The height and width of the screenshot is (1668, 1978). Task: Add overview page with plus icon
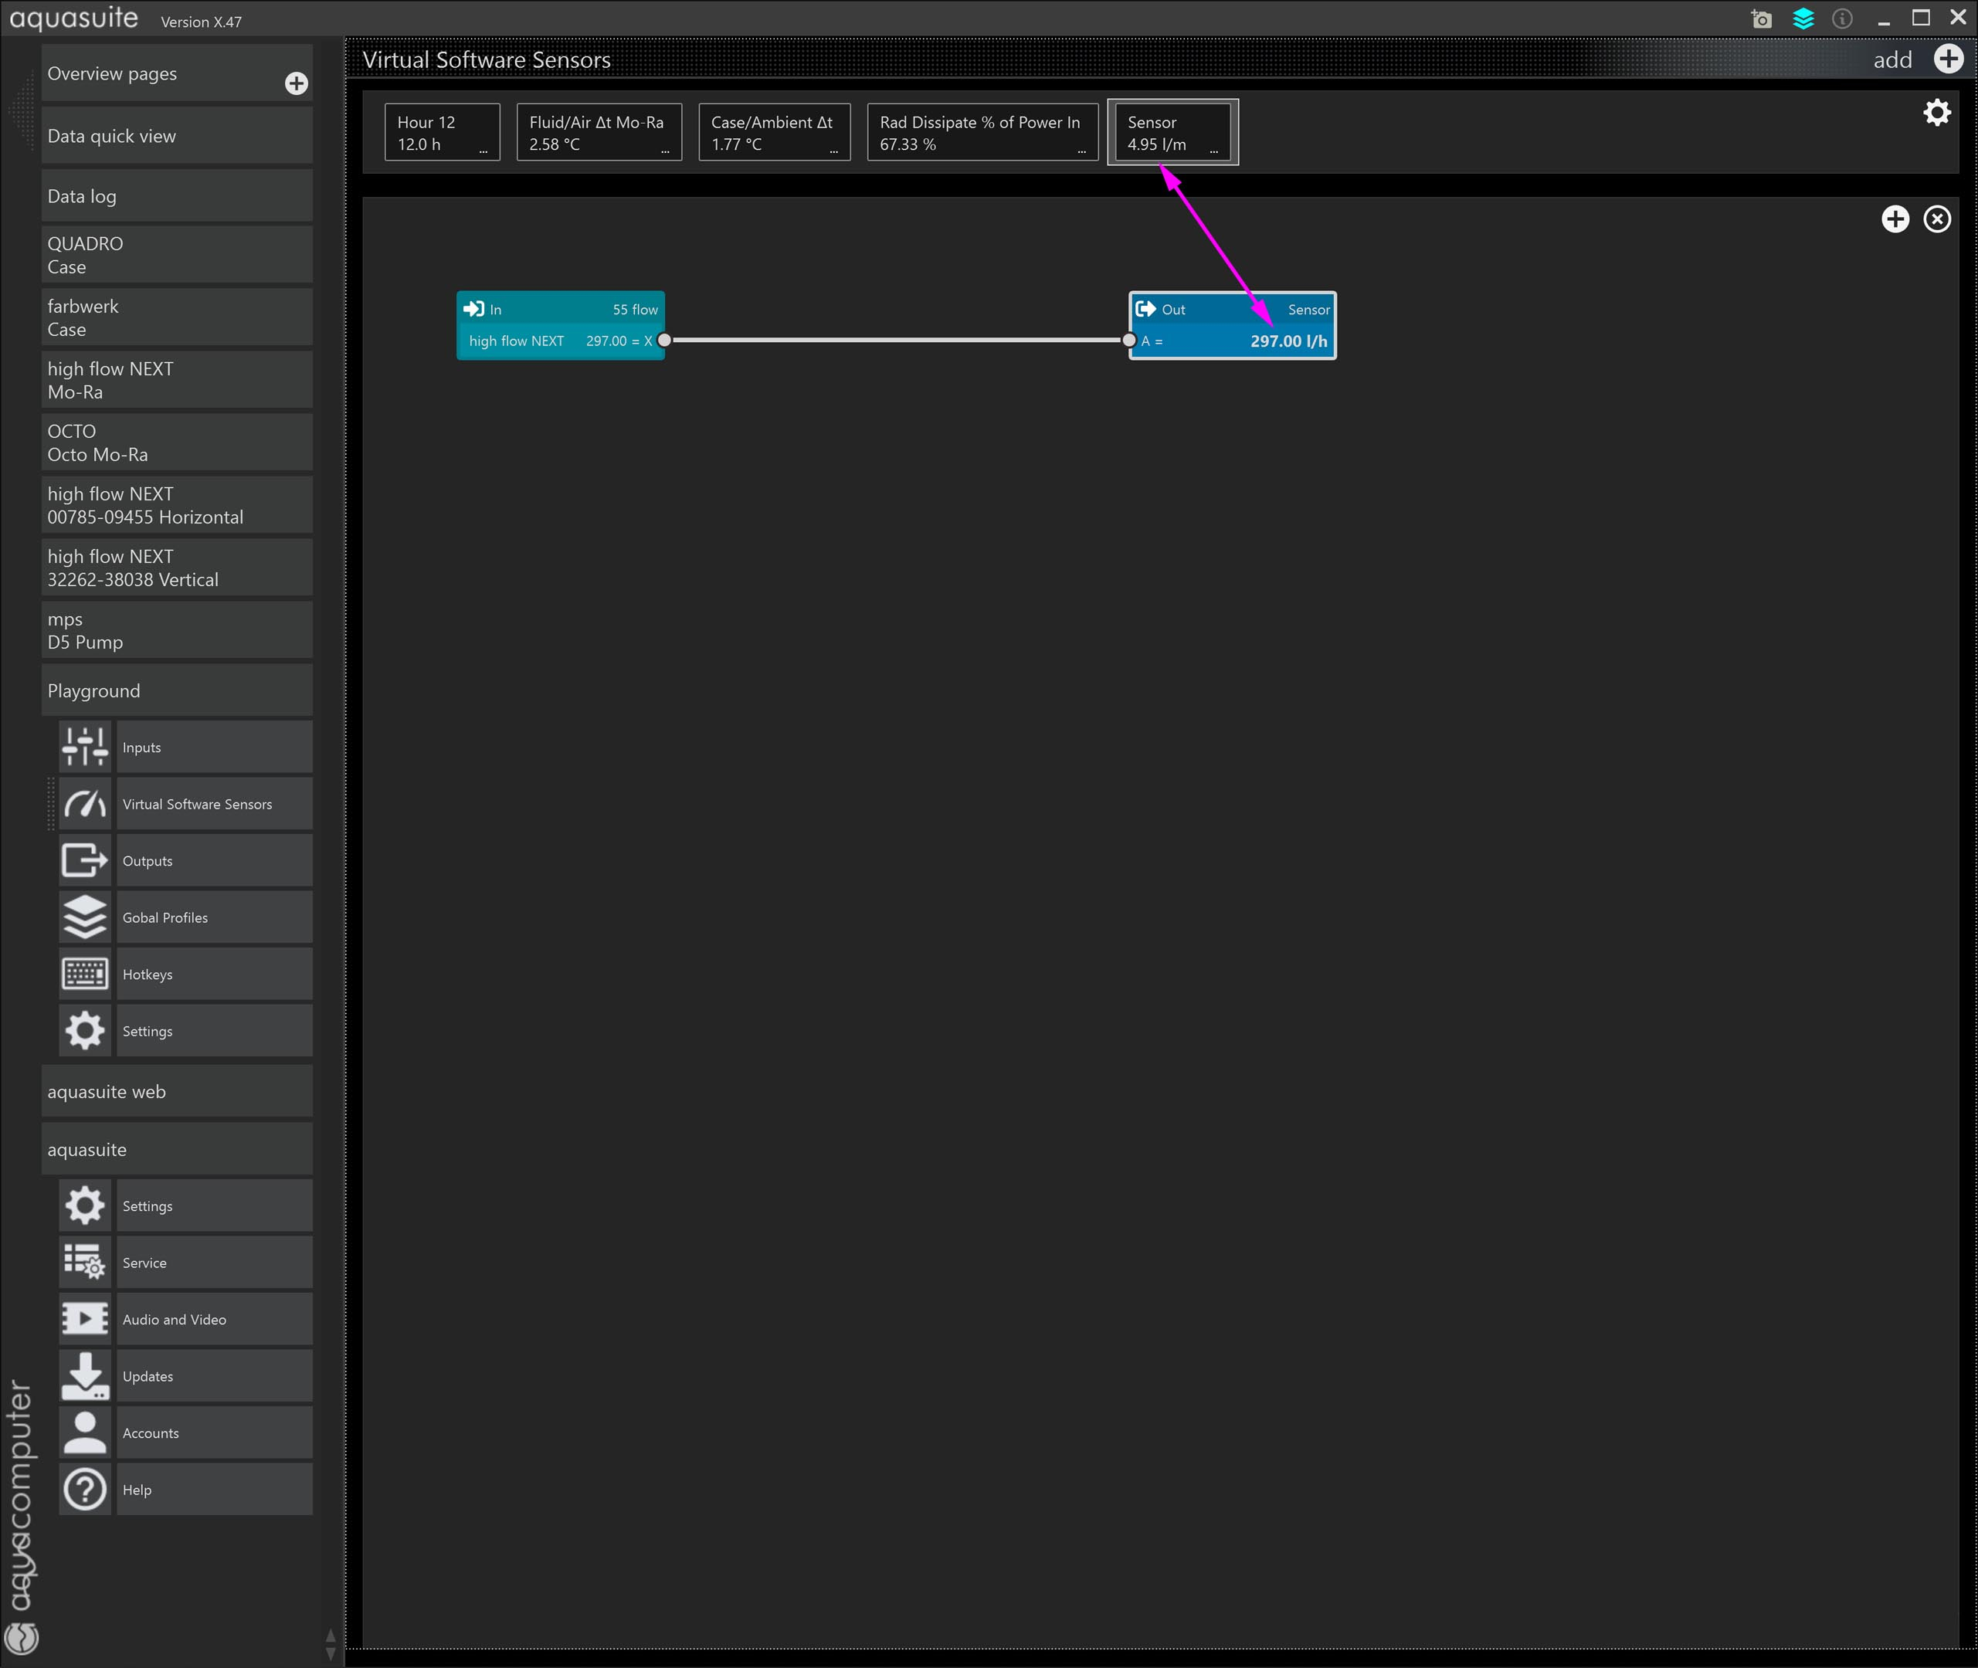coord(296,83)
